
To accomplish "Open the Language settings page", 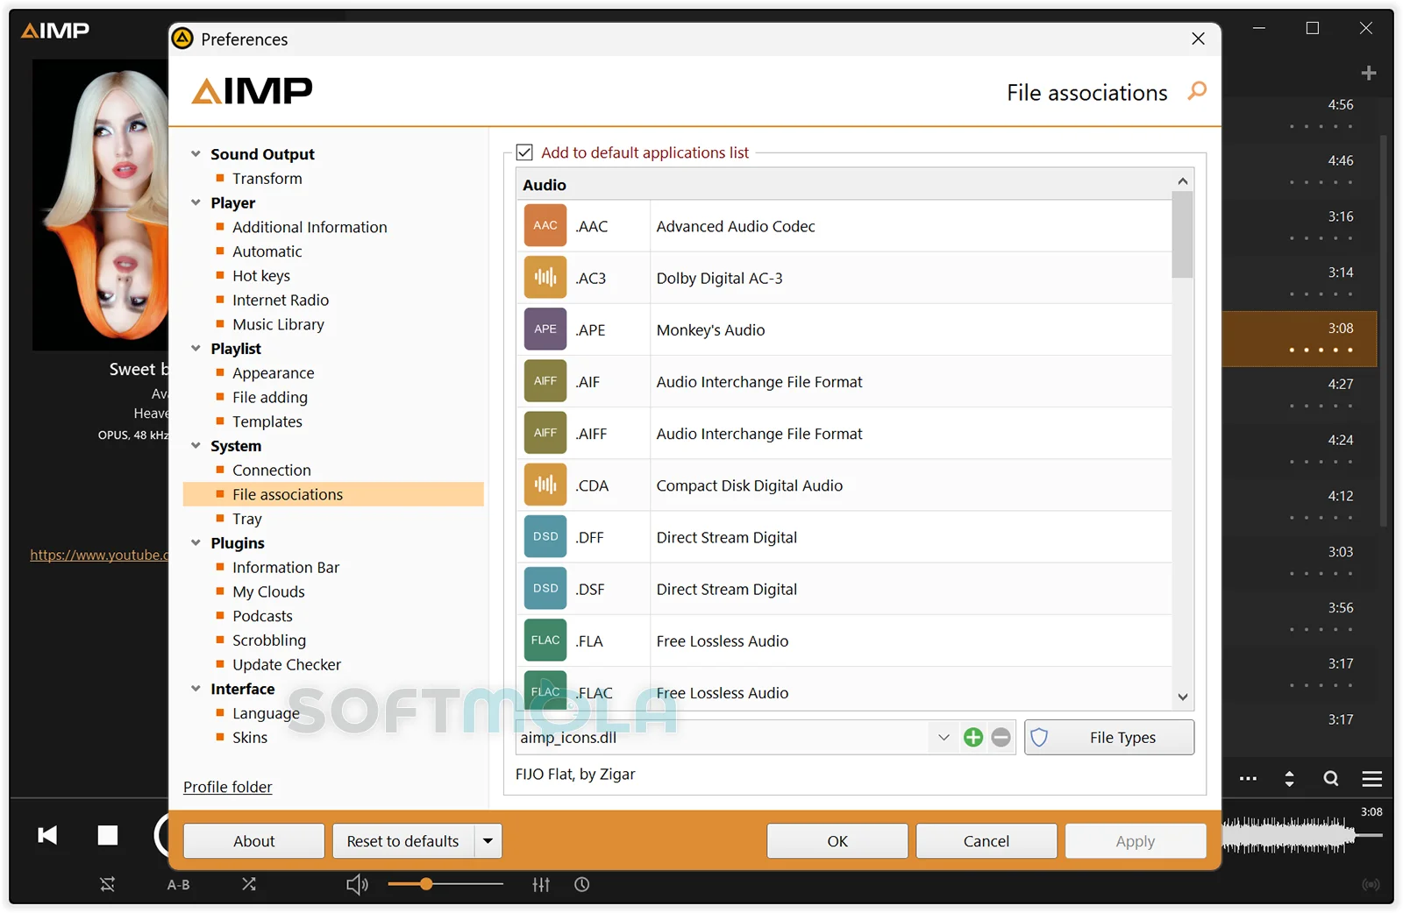I will (266, 713).
